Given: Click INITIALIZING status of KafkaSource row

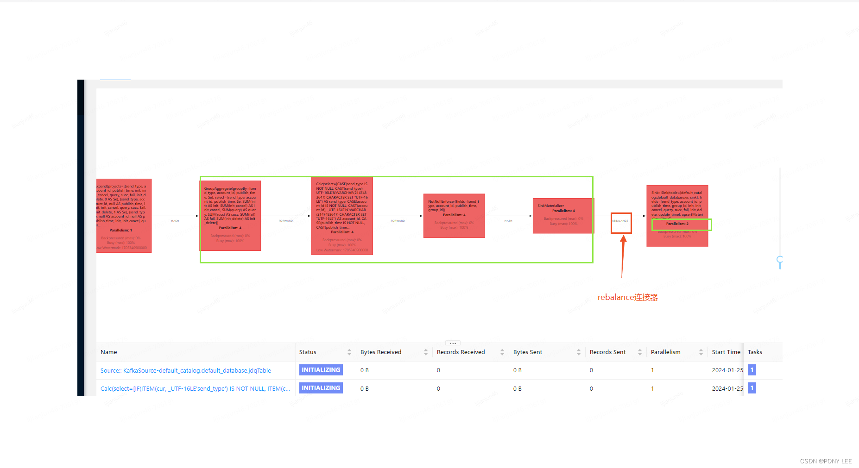Looking at the screenshot, I should 321,370.
